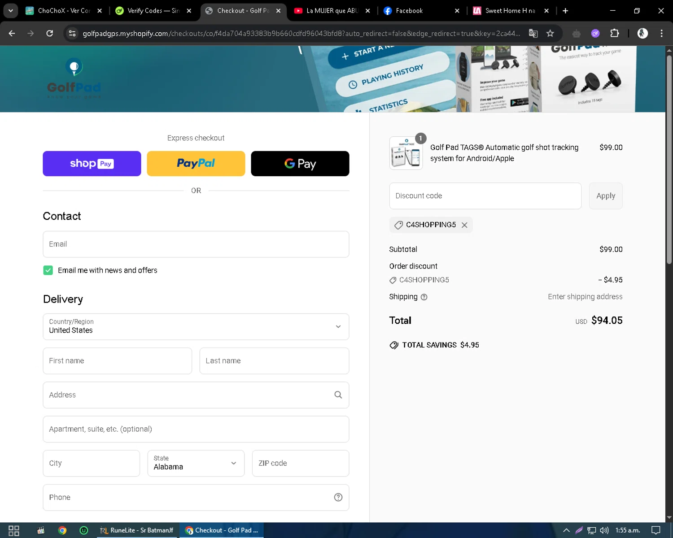Switch to the Facebook tab
The width and height of the screenshot is (673, 538).
coord(421,11)
